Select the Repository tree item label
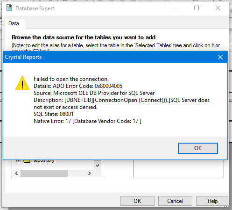The height and width of the screenshot is (210, 232). [x=42, y=161]
